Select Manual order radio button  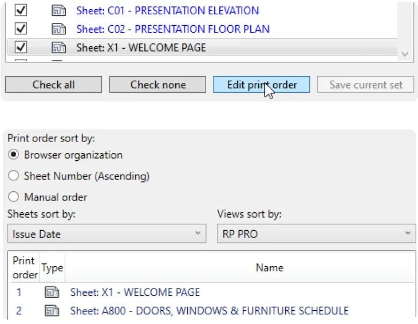[x=13, y=197]
